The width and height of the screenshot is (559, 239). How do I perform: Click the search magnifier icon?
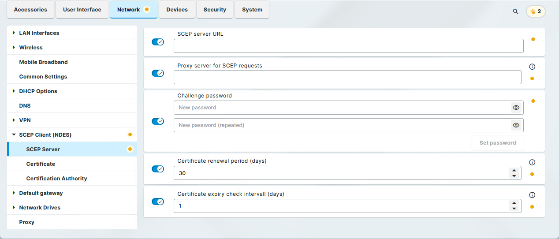click(x=515, y=11)
